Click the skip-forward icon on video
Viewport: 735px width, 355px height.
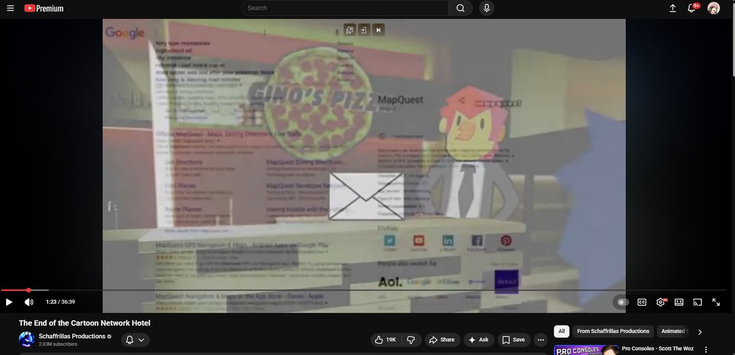pos(379,29)
